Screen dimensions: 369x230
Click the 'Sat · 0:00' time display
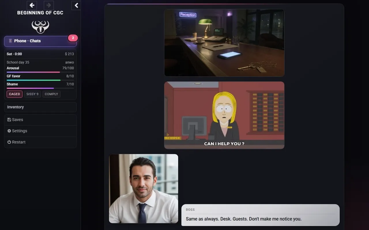tap(14, 54)
